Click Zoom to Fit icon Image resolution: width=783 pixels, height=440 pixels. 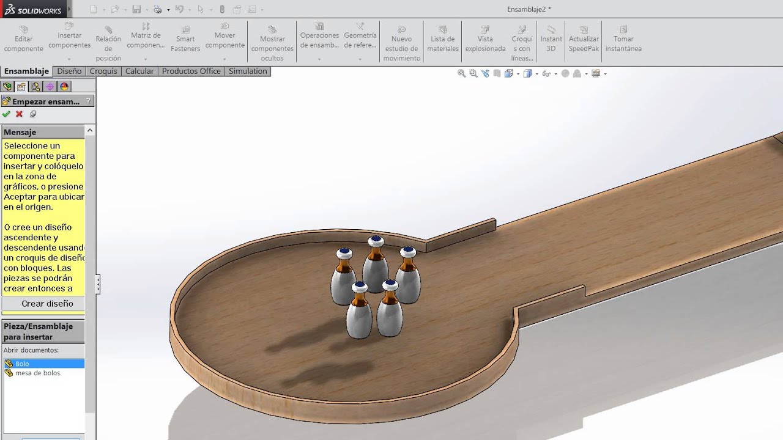pos(462,73)
